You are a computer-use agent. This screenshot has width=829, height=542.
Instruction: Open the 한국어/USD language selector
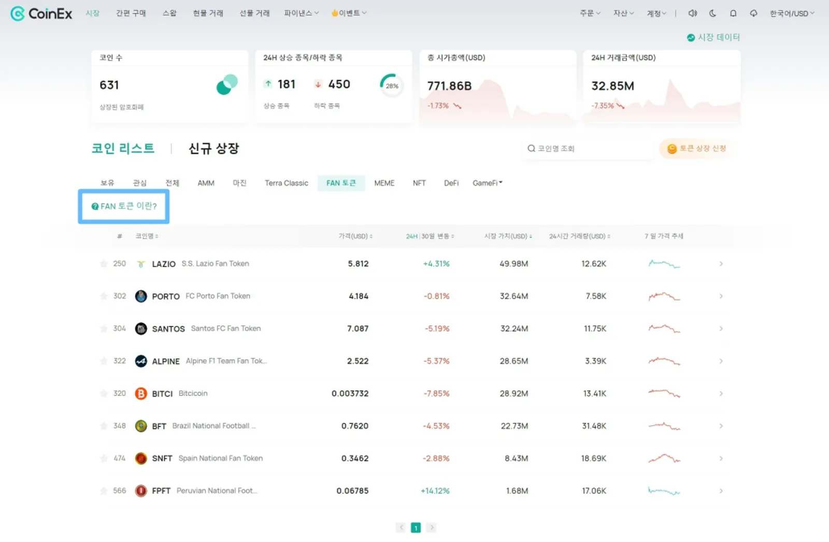pyautogui.click(x=792, y=13)
